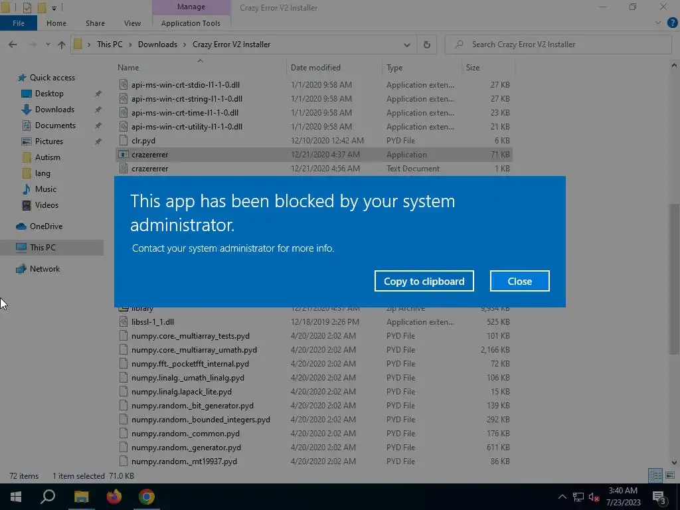Open the Windows Start menu
This screenshot has height=510, width=680.
[16, 497]
